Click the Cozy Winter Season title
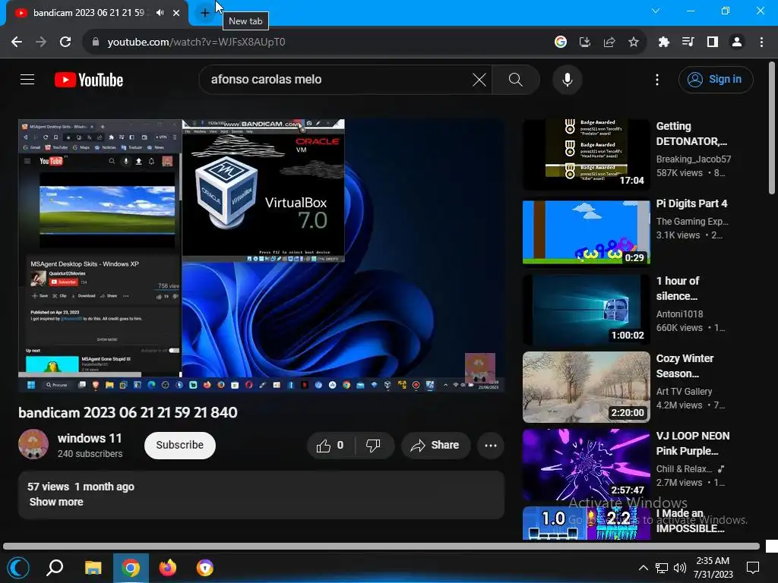The image size is (778, 583). (685, 366)
